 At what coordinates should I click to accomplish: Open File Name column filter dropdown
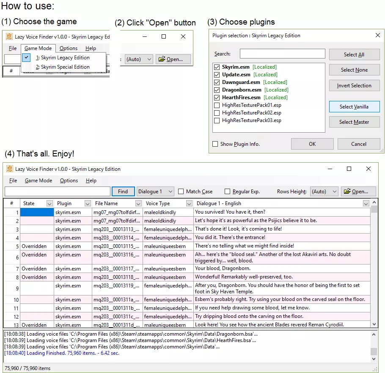[x=138, y=203]
